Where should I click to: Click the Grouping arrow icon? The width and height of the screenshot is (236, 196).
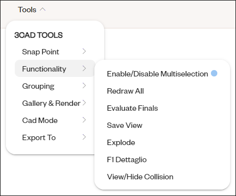[x=84, y=86]
